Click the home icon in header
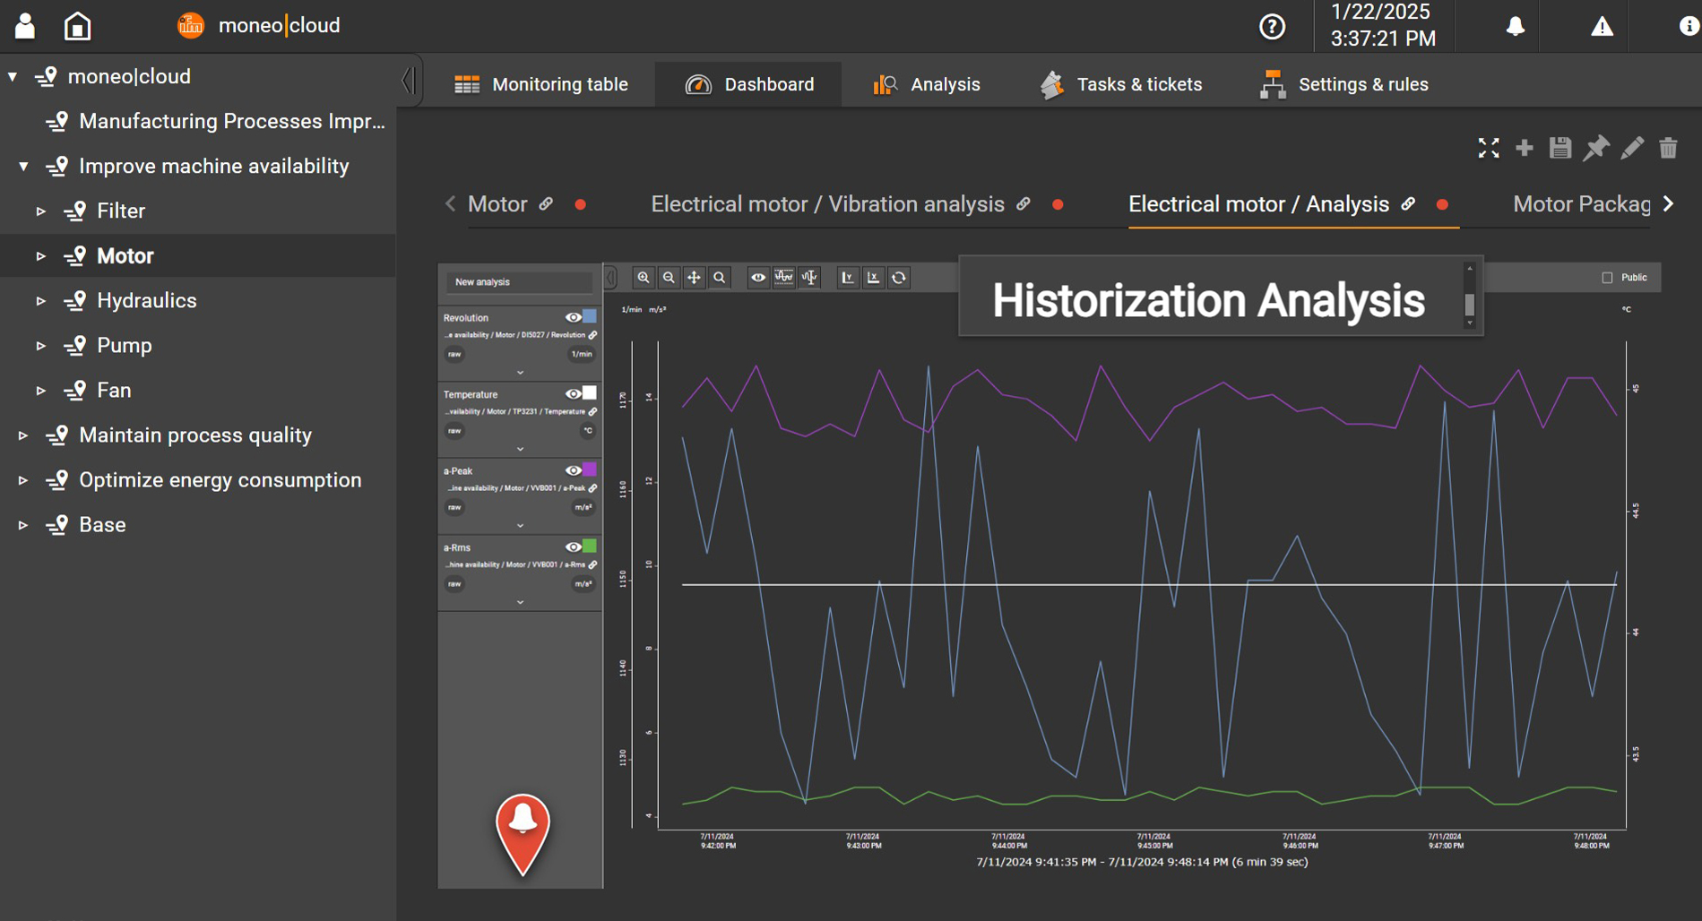Screen dimensions: 1702x921 coord(78,26)
